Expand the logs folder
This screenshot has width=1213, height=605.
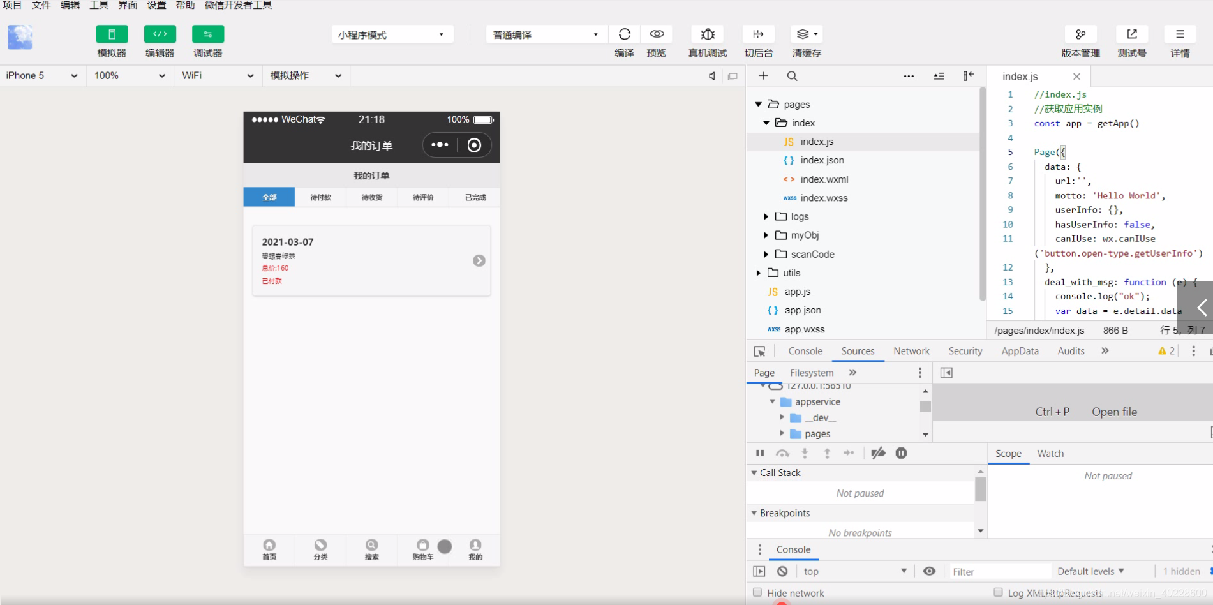click(766, 217)
